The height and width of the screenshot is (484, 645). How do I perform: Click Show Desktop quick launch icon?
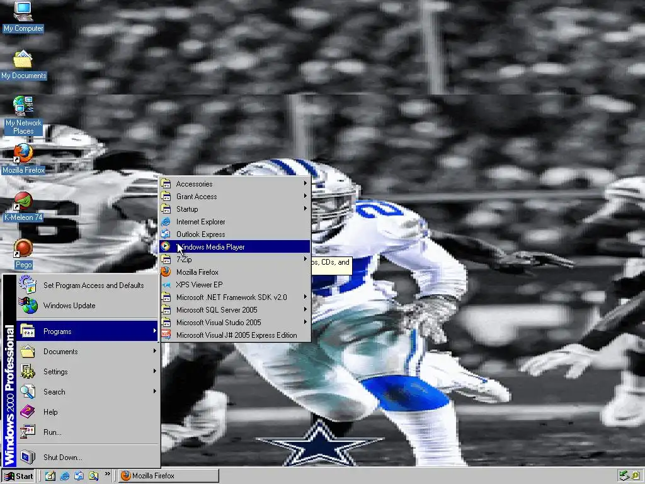click(50, 476)
